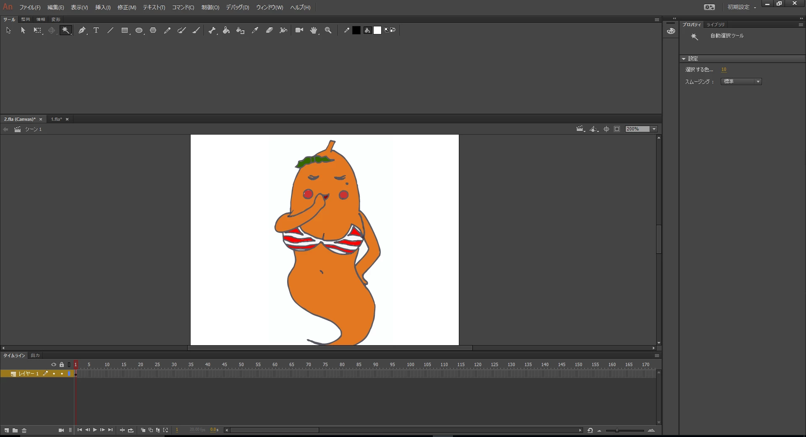Open the timeline panel options menu
Image resolution: width=806 pixels, height=437 pixels.
click(657, 356)
